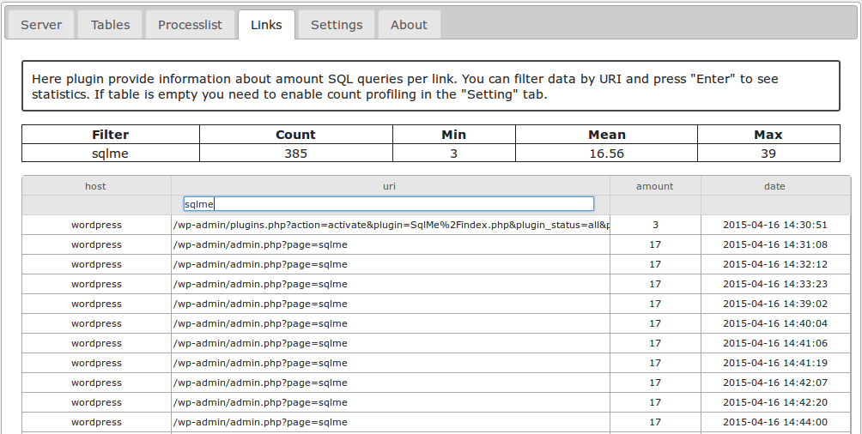Image resolution: width=862 pixels, height=434 pixels.
Task: Select the date 2015-04-16 14:33:23
Action: (x=775, y=284)
